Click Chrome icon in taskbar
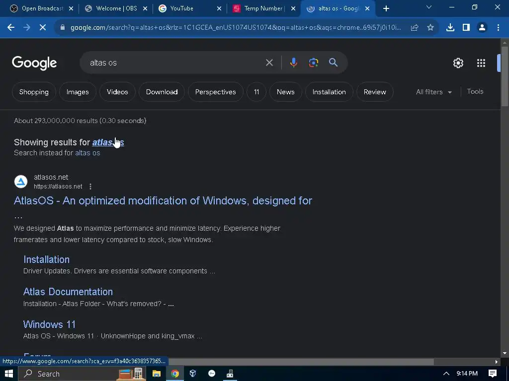Image resolution: width=509 pixels, height=381 pixels. (x=175, y=374)
